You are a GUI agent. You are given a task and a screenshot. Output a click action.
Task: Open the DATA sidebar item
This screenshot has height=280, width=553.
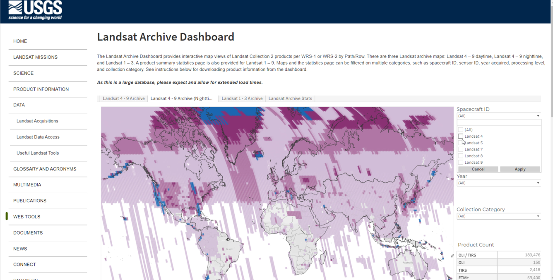pyautogui.click(x=19, y=105)
